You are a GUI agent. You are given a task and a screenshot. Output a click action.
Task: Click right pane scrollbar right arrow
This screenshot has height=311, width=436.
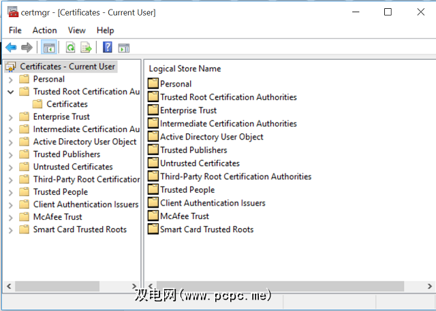[x=430, y=286]
